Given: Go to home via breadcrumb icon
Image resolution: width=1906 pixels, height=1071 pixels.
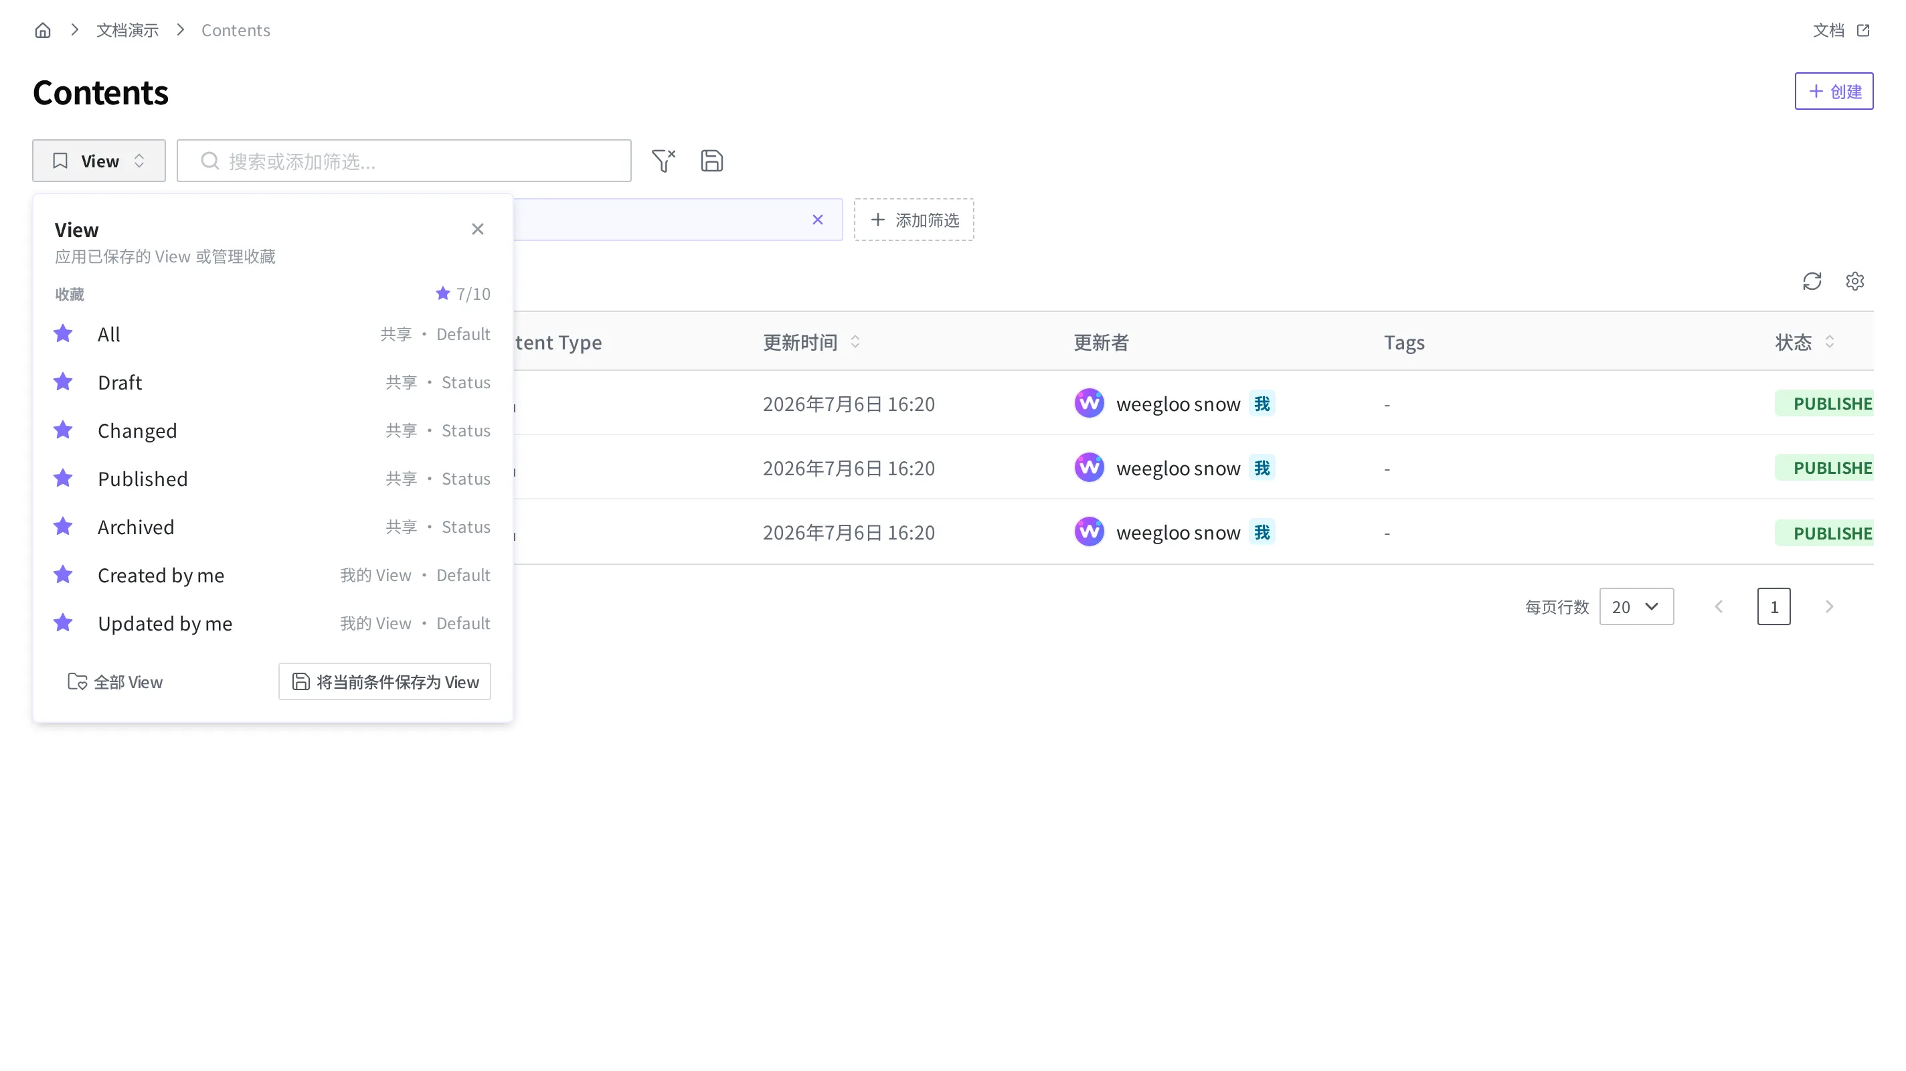Looking at the screenshot, I should (43, 30).
